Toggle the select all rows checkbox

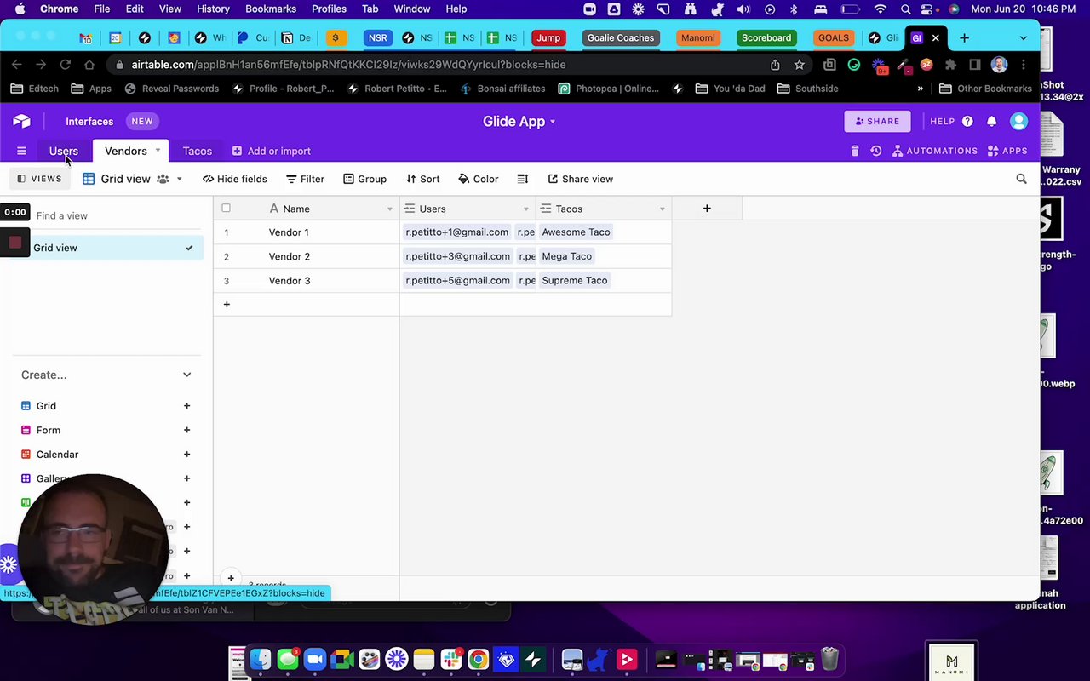point(226,208)
